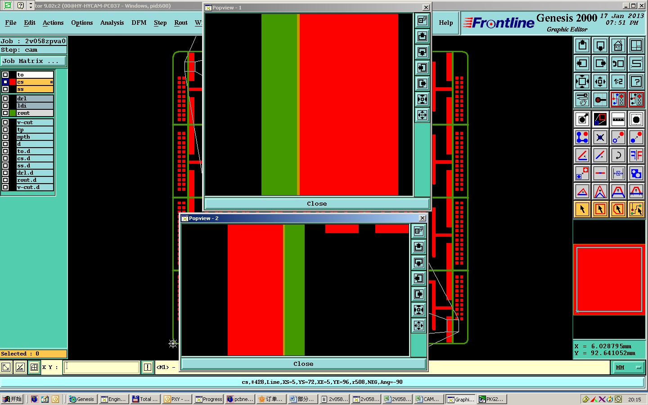Expand the small icon on cs layer row
Screen dimensions: 648x405
(51, 82)
